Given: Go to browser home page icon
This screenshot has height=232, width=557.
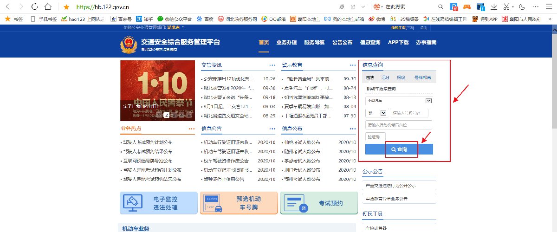Looking at the screenshot, I should click(48, 7).
